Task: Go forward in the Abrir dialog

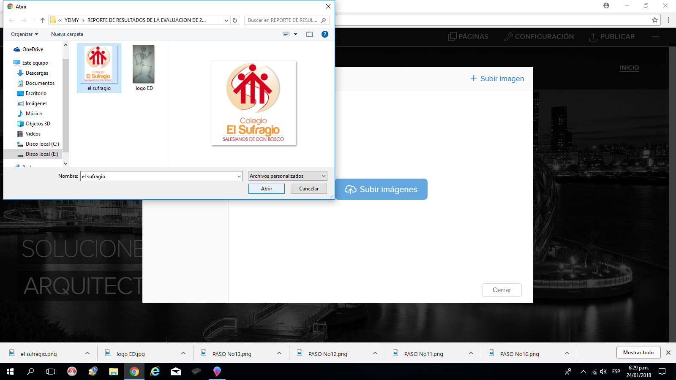Action: click(24, 20)
